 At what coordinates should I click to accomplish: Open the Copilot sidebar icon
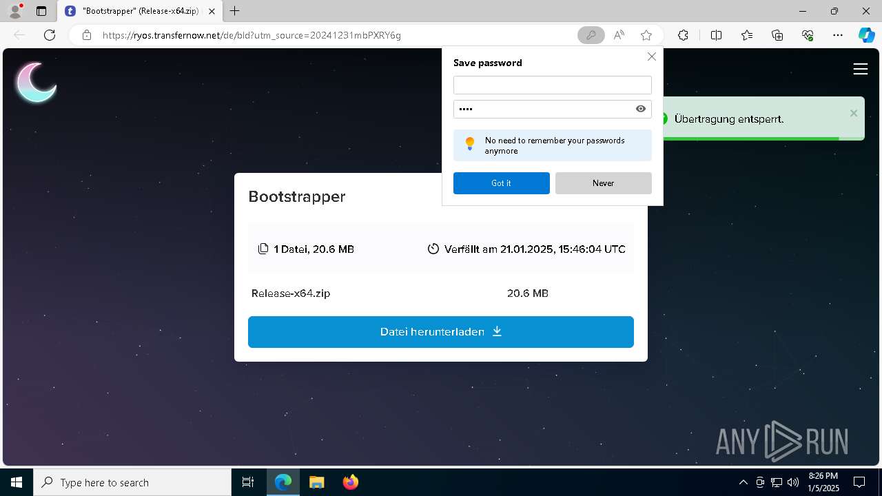[x=866, y=35]
